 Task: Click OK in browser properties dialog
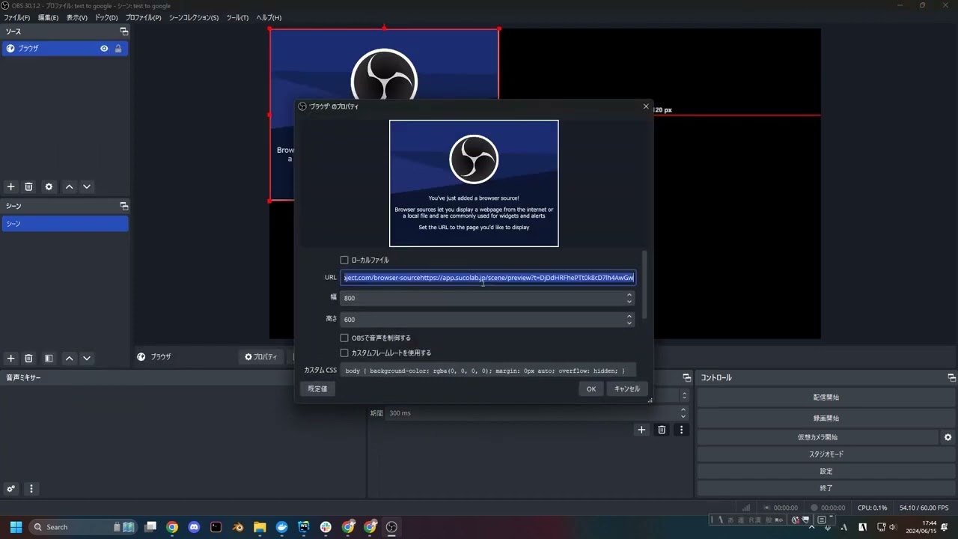(x=591, y=389)
